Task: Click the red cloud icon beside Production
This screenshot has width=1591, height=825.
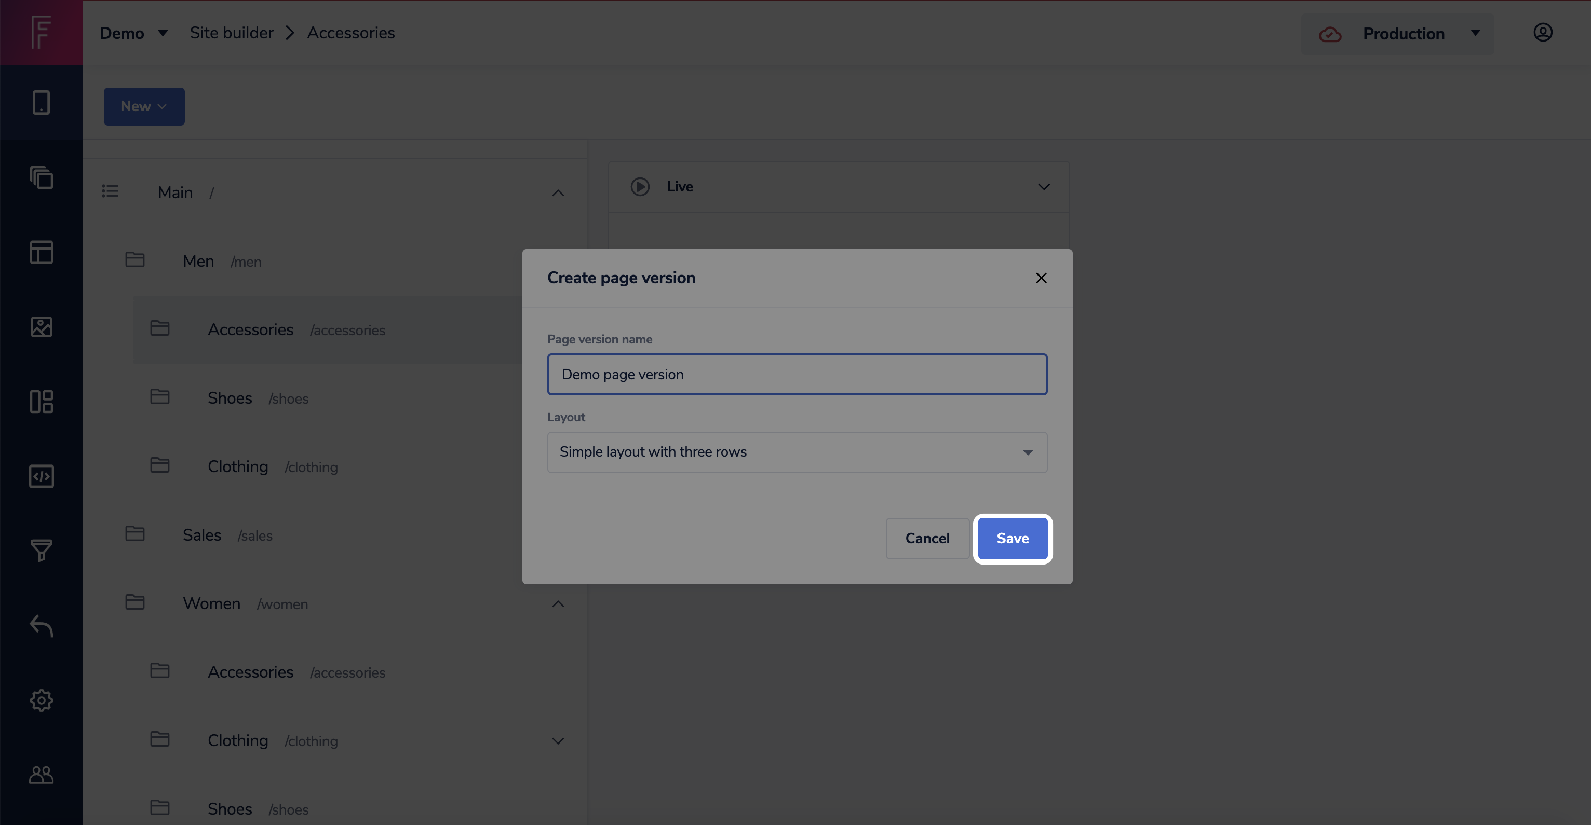Action: point(1330,35)
